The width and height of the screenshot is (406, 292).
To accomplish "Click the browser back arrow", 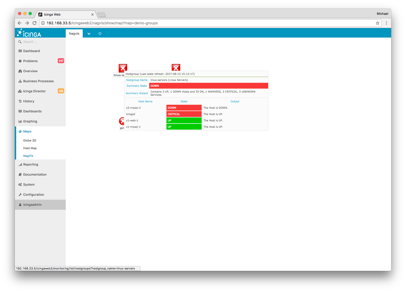I will point(20,23).
